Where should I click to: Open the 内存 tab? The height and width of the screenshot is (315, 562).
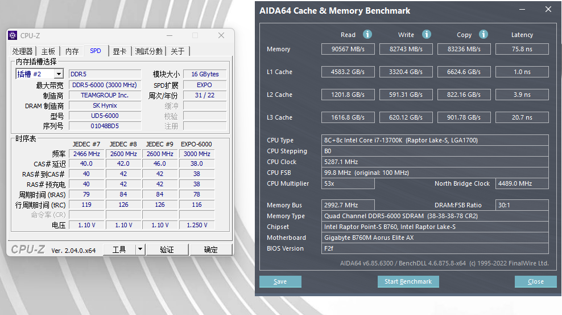(x=72, y=51)
